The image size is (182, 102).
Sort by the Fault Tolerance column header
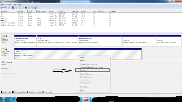[100, 11]
